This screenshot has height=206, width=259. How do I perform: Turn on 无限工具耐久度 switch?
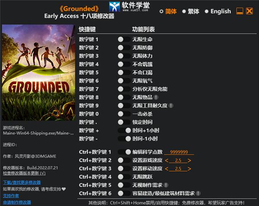click(124, 106)
